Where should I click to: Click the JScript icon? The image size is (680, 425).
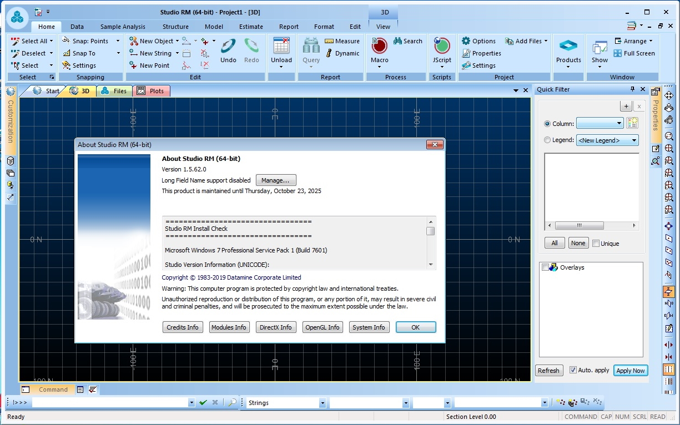442,45
